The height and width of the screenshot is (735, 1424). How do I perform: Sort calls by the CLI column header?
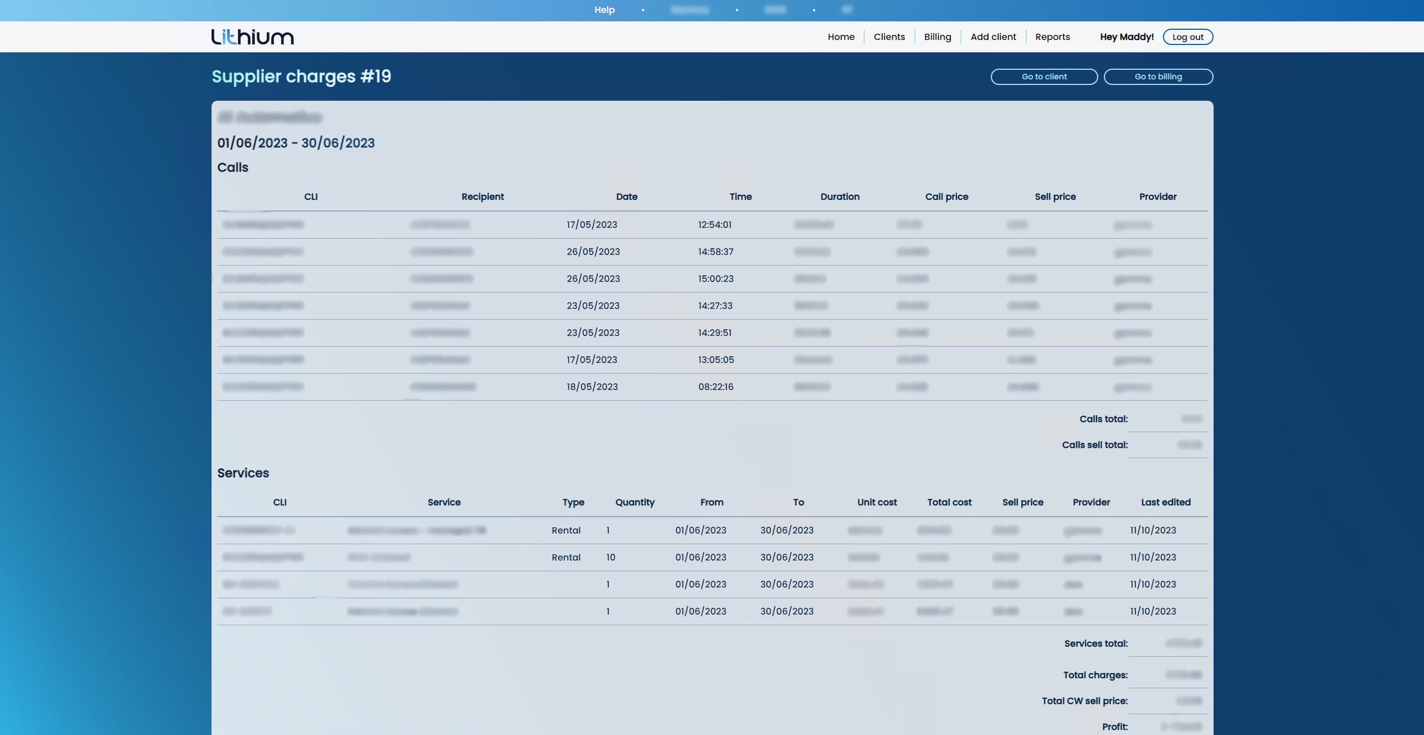tap(311, 196)
